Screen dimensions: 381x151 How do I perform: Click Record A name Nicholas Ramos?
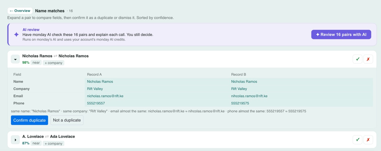coord(100,82)
